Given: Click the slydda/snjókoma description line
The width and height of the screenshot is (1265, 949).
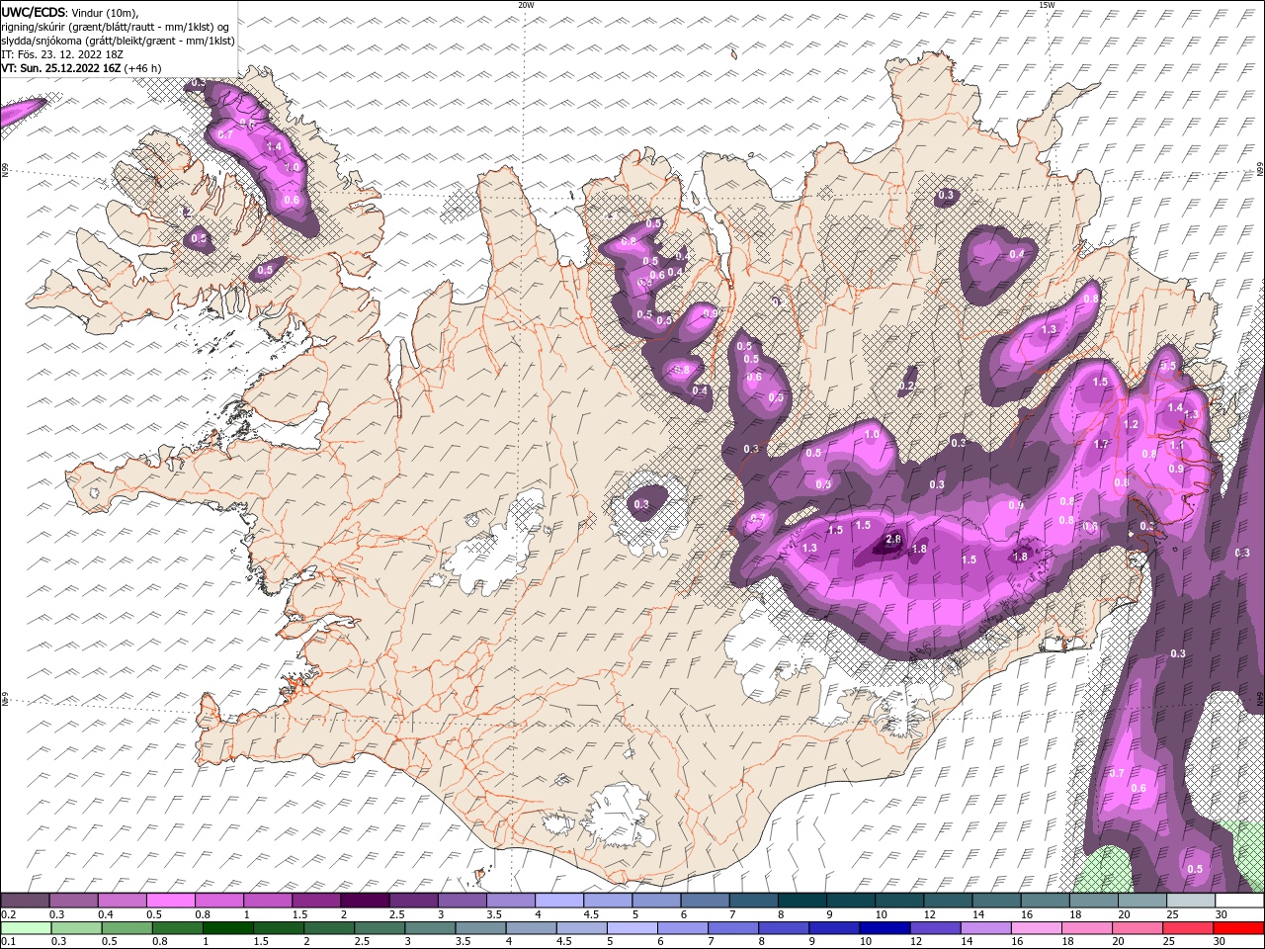Looking at the screenshot, I should (x=119, y=41).
